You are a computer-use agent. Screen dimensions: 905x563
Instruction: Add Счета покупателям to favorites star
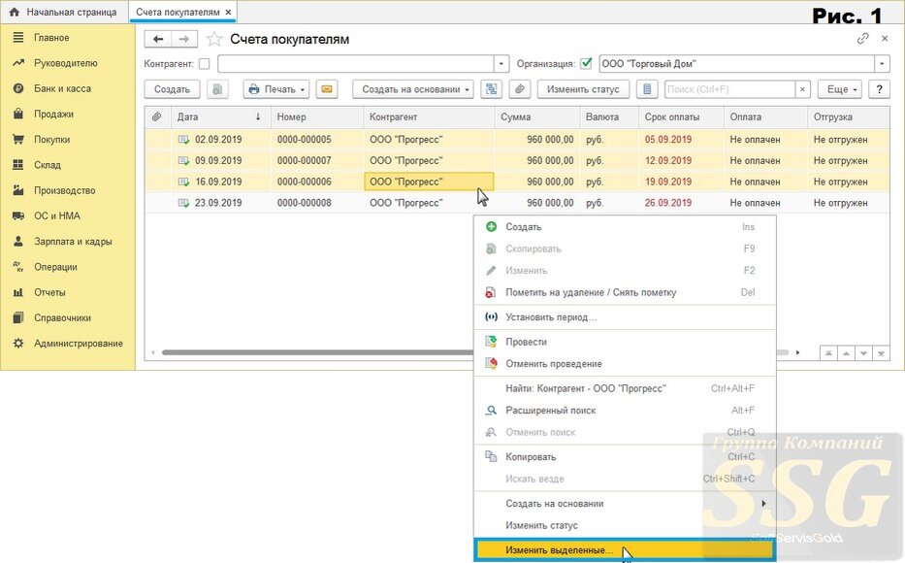tap(214, 39)
